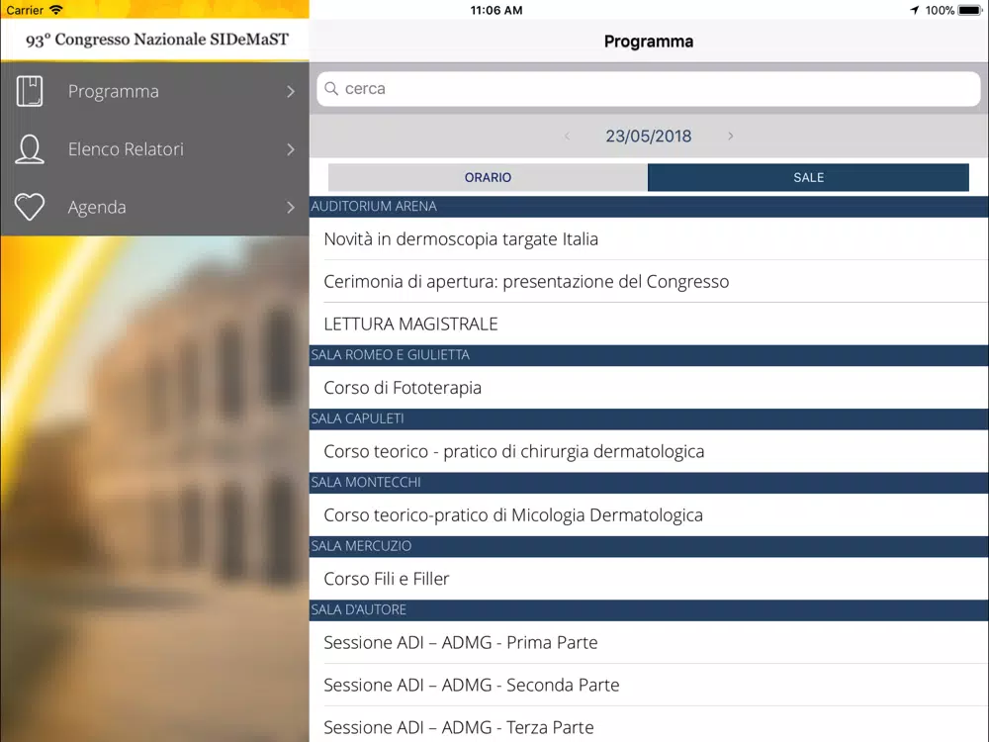Click the search magnifier icon
989x742 pixels.
point(331,89)
